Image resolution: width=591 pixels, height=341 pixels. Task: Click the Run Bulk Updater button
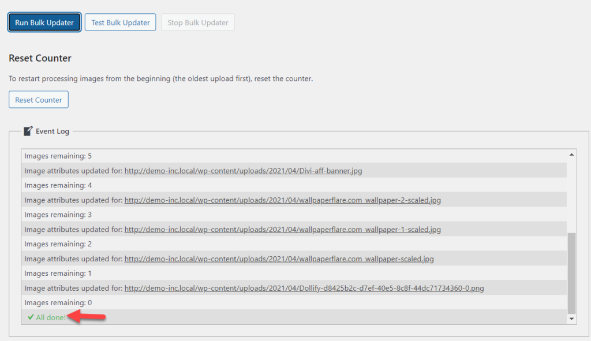click(x=44, y=23)
